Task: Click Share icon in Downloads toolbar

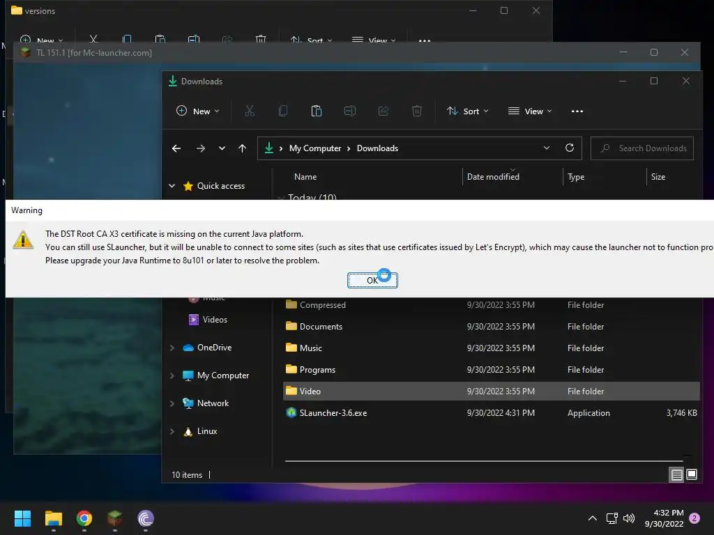Action: tap(383, 111)
